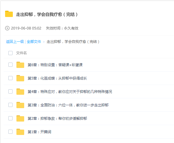Tick the checkbox for 第5章 化茧成蝶
Screen dimensions: 174x143
tap(10, 78)
